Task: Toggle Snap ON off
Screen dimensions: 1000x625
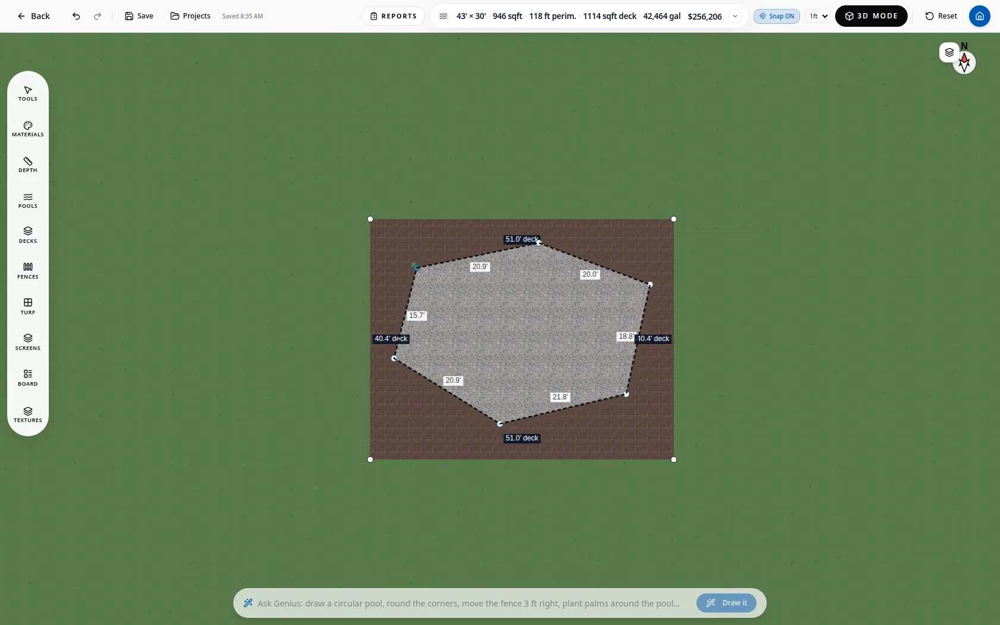Action: point(777,16)
